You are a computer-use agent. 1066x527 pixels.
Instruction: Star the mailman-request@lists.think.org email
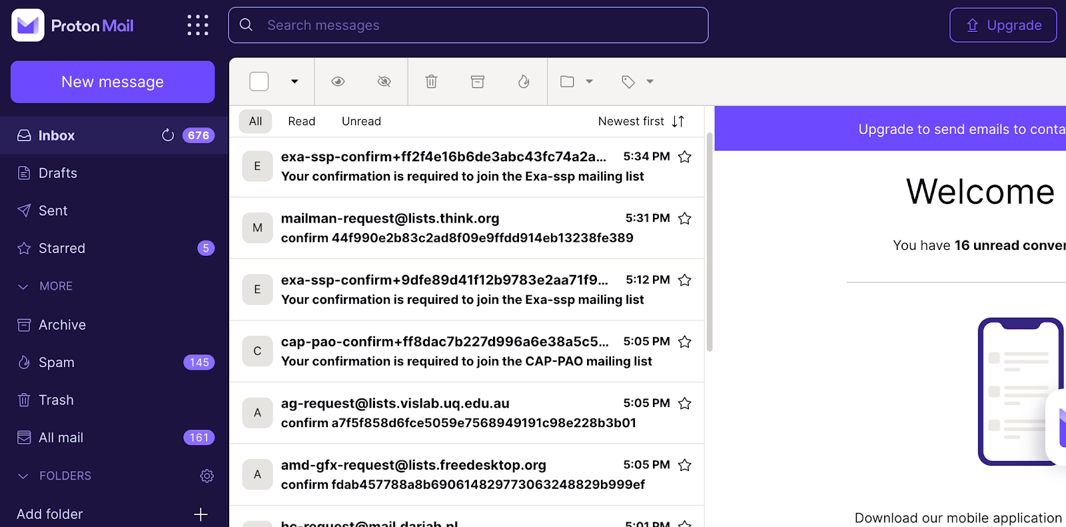point(684,219)
